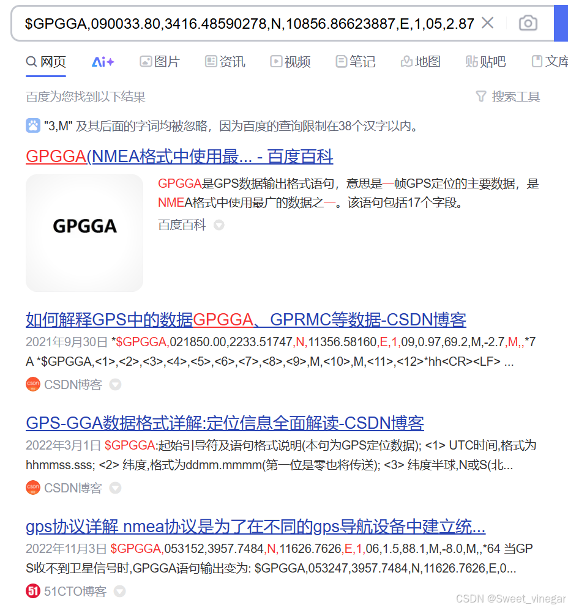Open the Ai+ tab
568x608 pixels.
point(103,62)
